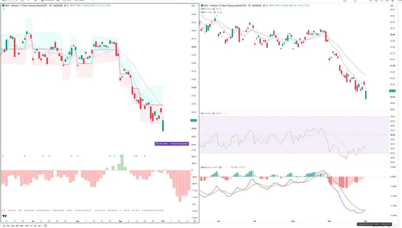This screenshot has height=228, width=402.
Task: Set the range to 5Y
Action: tap(35, 226)
